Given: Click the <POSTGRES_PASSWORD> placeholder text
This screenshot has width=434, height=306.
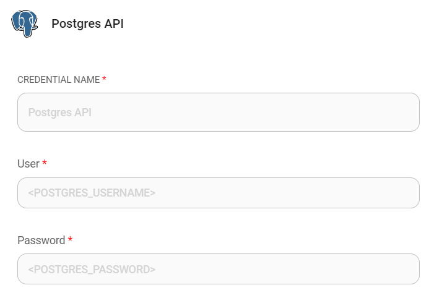Looking at the screenshot, I should [92, 269].
